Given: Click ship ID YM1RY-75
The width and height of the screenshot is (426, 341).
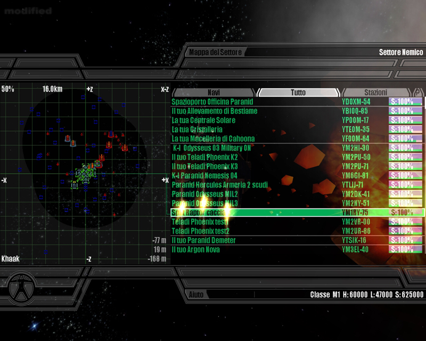Looking at the screenshot, I should [x=355, y=213].
